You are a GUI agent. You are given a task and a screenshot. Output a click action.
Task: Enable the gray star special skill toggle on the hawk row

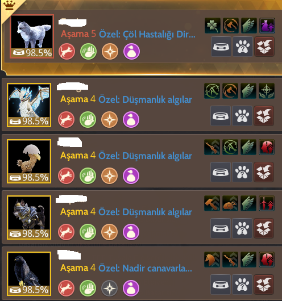109,288
